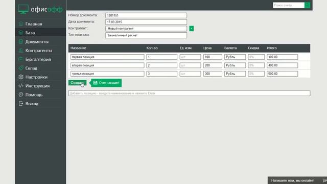327x184 pixels.
Task: Click the Помощь chat icon
Action: point(21,95)
